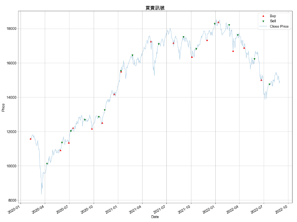297x222 pixels.
Task: Click the last Sell marker after 2022-07
Action: pyautogui.click(x=269, y=84)
